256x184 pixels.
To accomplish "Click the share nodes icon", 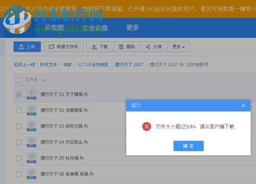I will pos(148,47).
